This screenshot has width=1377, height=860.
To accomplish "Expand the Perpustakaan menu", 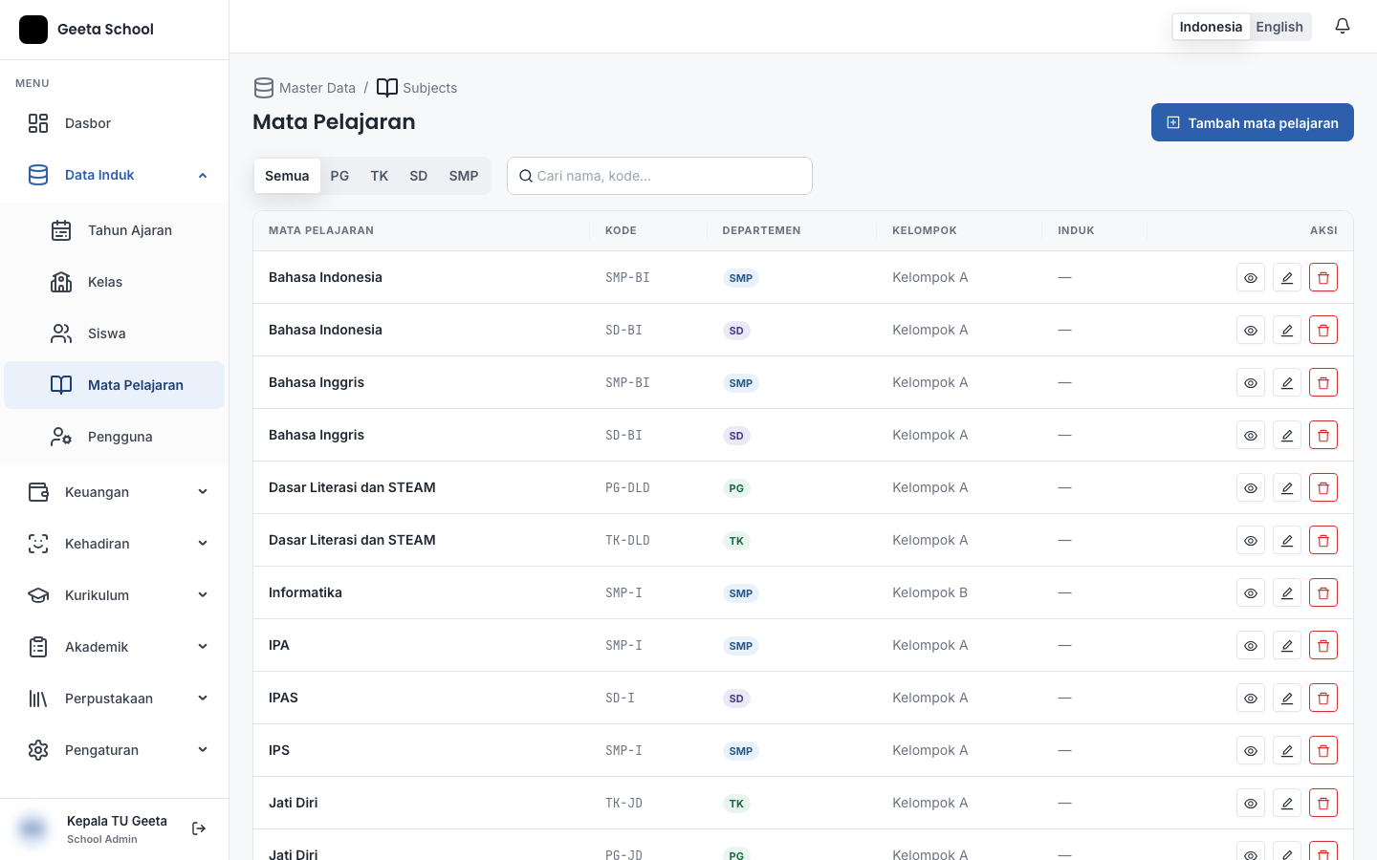I will click(115, 699).
